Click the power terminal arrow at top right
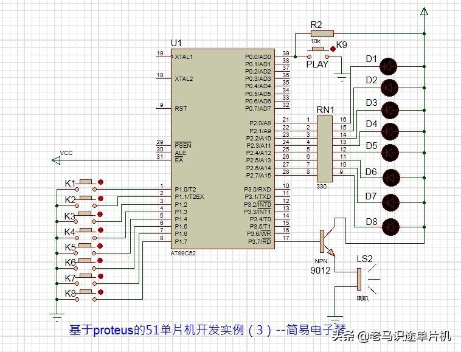The width and height of the screenshot is (461, 352). click(x=424, y=12)
